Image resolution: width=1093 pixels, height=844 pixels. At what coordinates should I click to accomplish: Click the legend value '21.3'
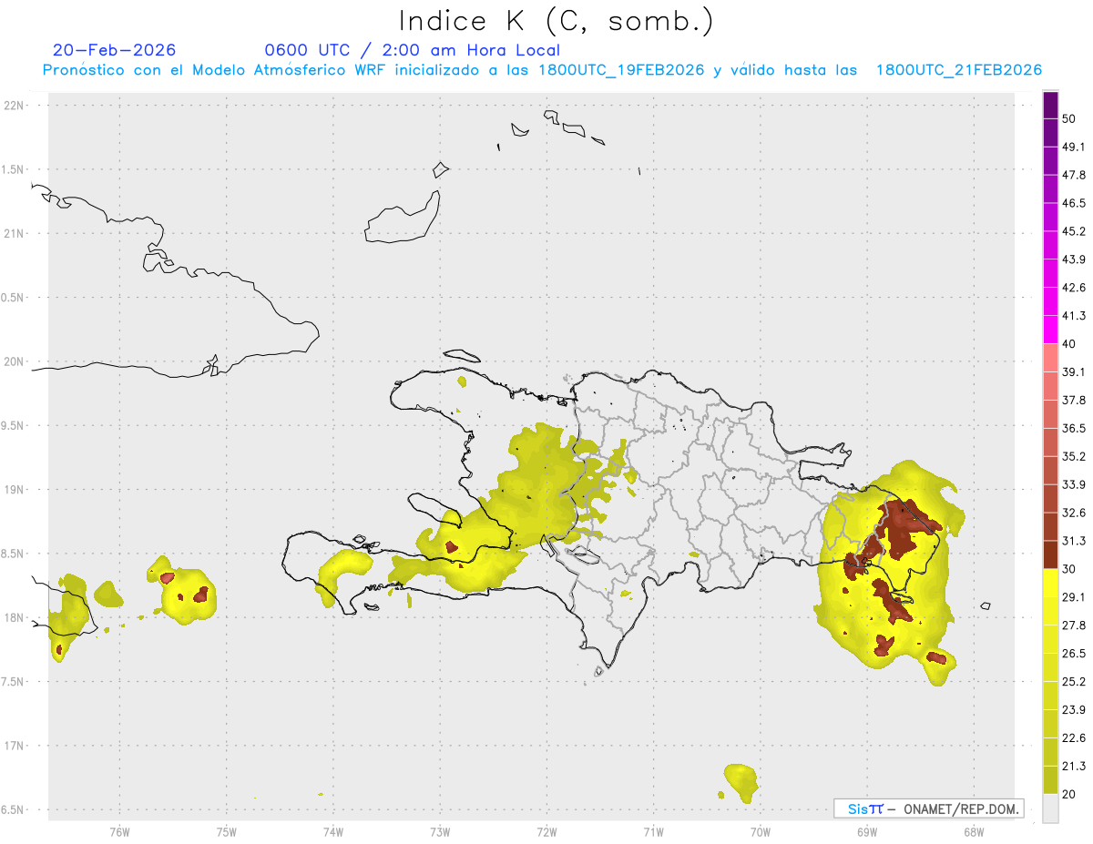tap(1074, 765)
